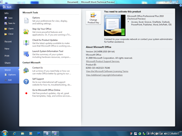
Task: Click the Save icon in the sidebar
Action: click(x=6, y=18)
